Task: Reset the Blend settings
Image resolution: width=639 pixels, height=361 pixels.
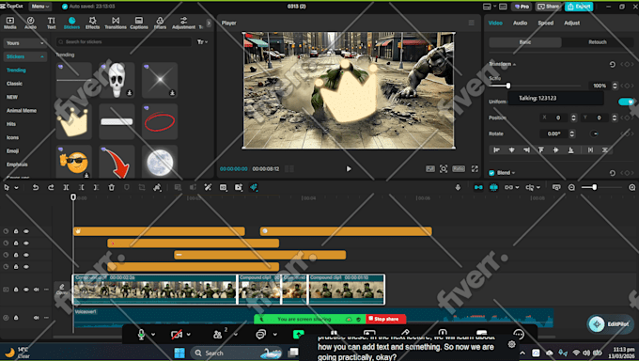Action: (612, 173)
